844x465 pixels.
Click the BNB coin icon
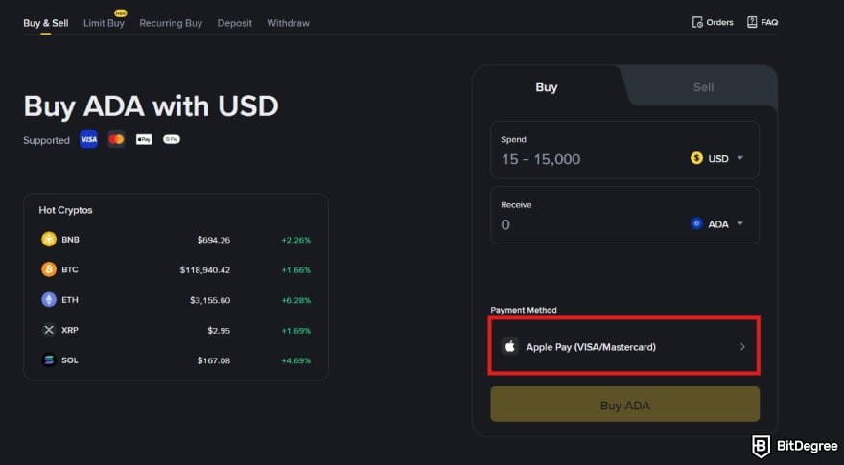[x=49, y=240]
